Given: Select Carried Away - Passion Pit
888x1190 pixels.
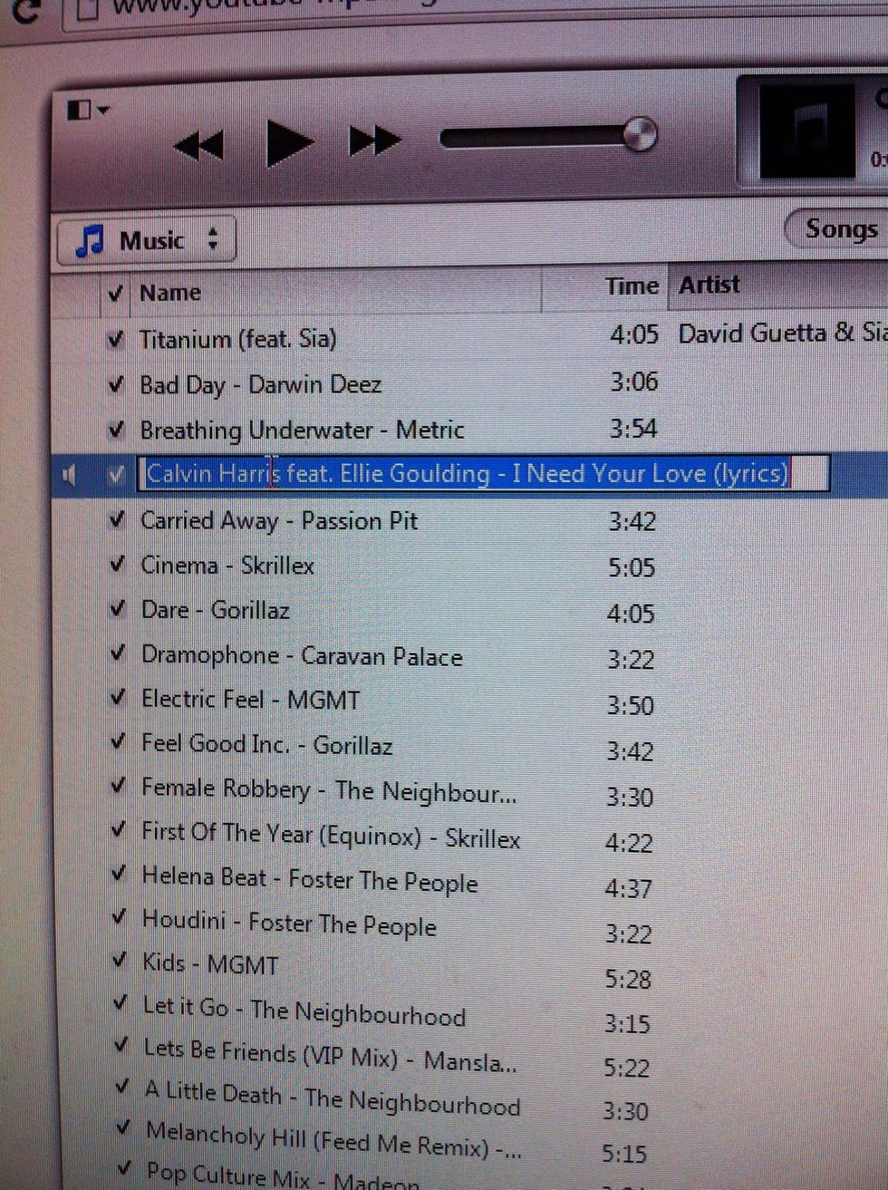Looking at the screenshot, I should coord(279,521).
